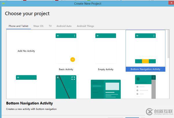The height and width of the screenshot is (118, 174).
Task: Switch to the Android Auto tab
Action: tap(64, 26)
